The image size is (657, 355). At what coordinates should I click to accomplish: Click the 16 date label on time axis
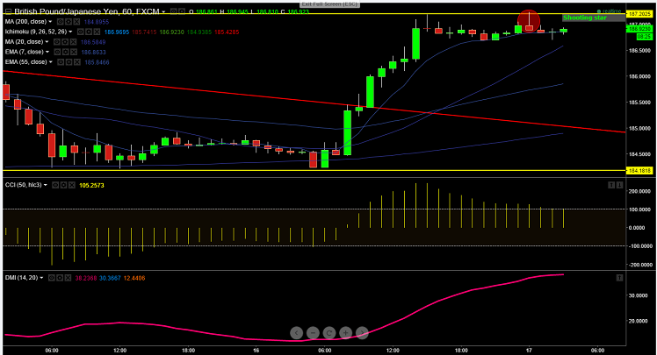256,351
